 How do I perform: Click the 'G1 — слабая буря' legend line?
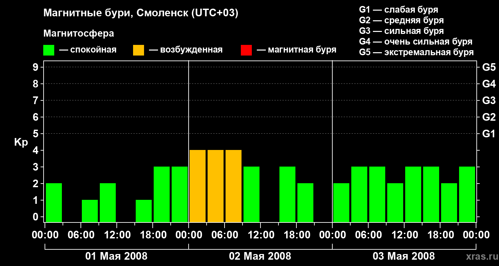point(399,10)
